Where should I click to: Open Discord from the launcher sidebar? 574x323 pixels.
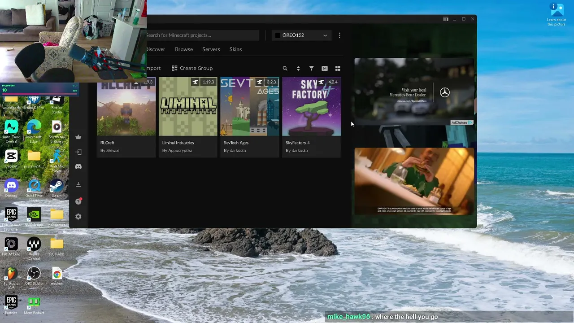pos(78,166)
